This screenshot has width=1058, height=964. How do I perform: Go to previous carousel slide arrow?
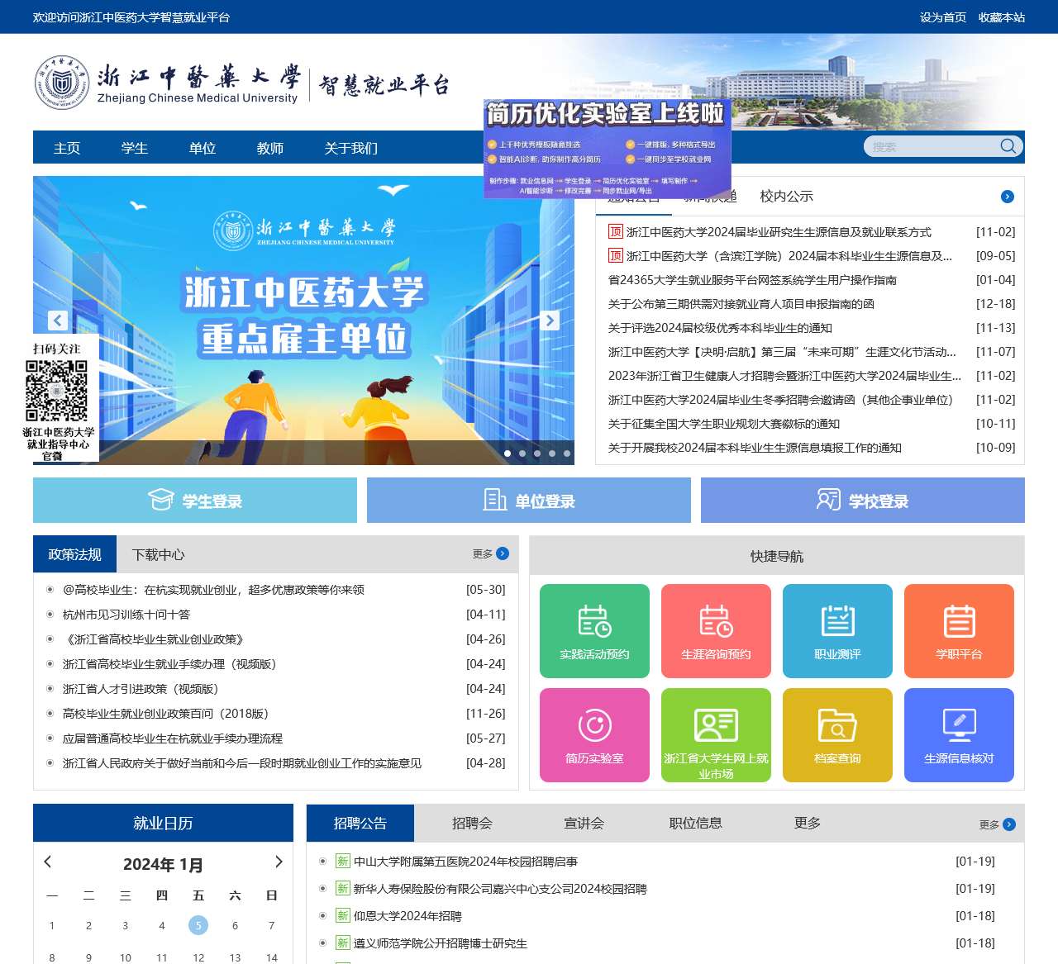point(58,320)
